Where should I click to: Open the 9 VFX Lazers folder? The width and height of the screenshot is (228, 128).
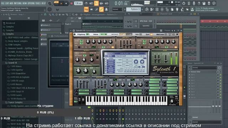16,95
